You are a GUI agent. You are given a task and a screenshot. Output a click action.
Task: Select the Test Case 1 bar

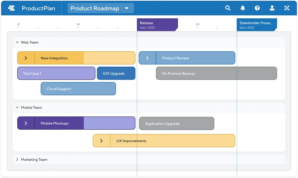pyautogui.click(x=56, y=73)
